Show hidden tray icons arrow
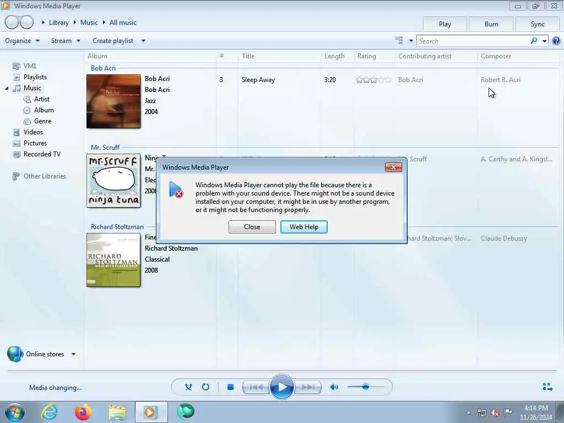 click(468, 413)
